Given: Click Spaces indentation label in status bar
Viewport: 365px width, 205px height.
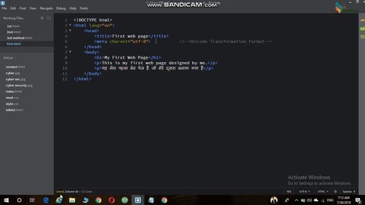Looking at the screenshot, I should (347, 191).
